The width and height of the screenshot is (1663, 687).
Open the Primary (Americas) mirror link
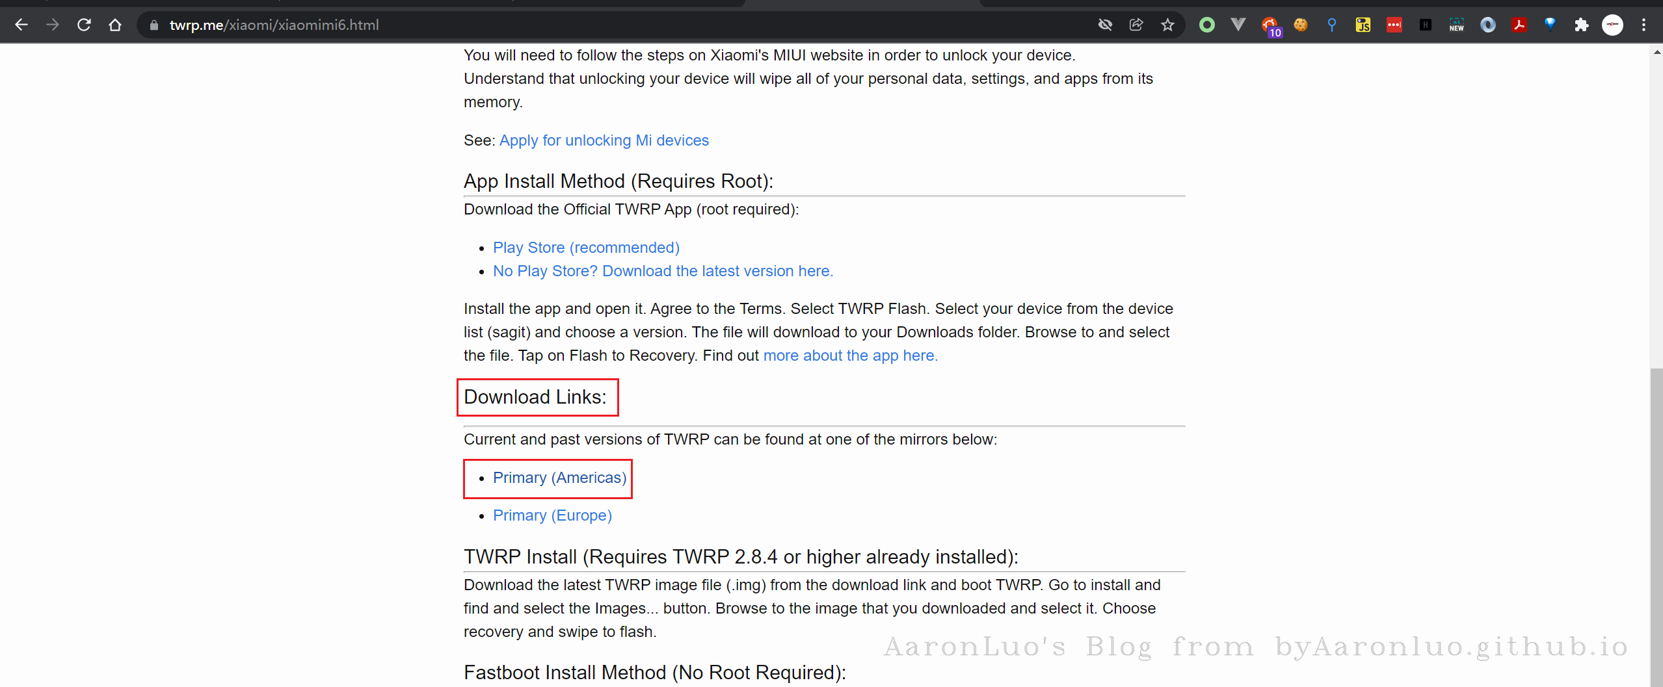pos(559,478)
